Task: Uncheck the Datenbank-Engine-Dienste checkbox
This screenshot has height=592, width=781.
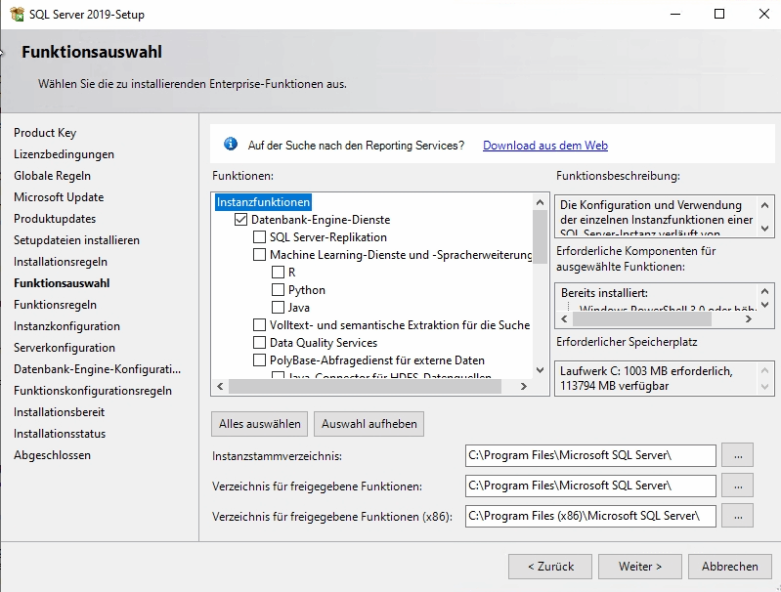Action: (x=241, y=220)
